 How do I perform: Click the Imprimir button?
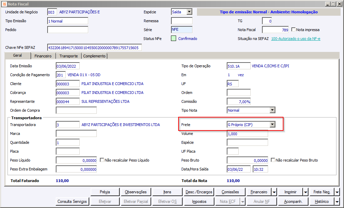click(x=290, y=192)
